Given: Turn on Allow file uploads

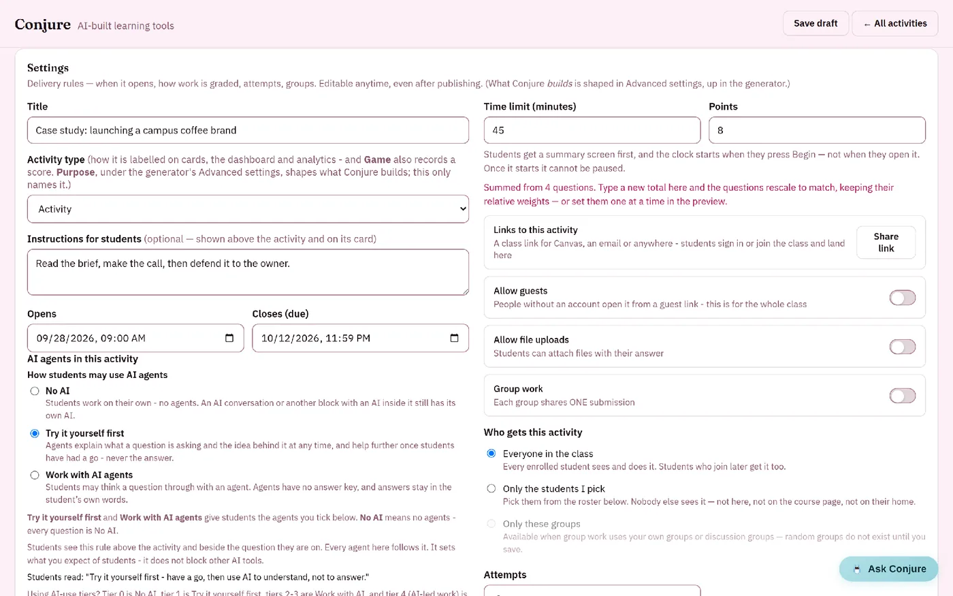Looking at the screenshot, I should pos(902,347).
